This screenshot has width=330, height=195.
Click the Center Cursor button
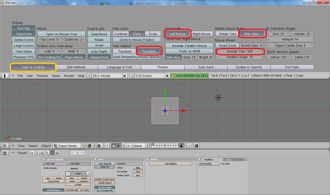pyautogui.click(x=105, y=183)
